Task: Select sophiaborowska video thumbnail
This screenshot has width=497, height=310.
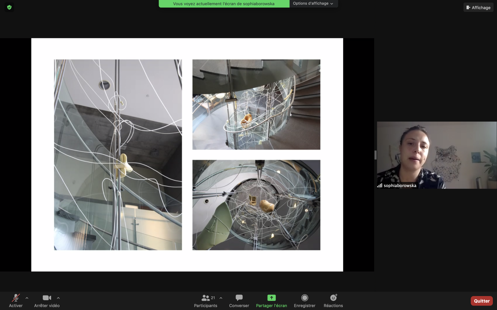Action: click(x=437, y=155)
